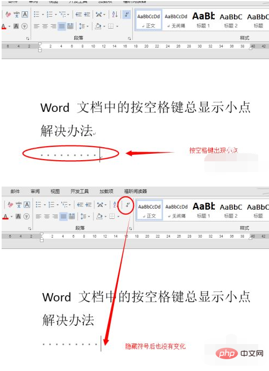Apply 无间隔 style in lower ribbon
The image size is (269, 371).
click(176, 211)
